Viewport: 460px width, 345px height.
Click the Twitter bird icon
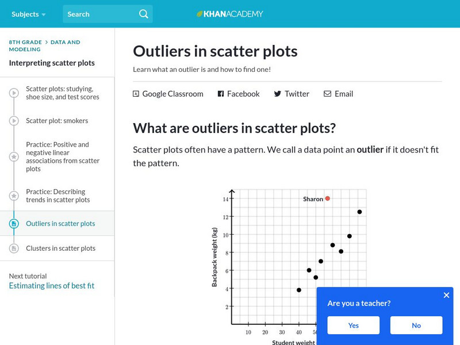pyautogui.click(x=278, y=94)
